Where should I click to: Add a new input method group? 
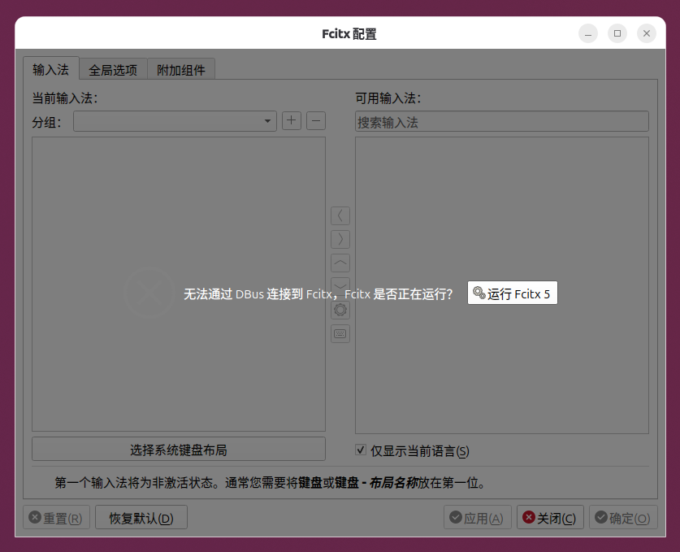[x=292, y=120]
